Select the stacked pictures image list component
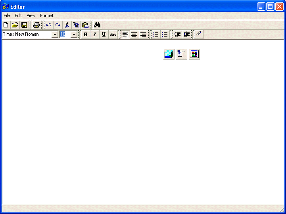 [x=169, y=54]
